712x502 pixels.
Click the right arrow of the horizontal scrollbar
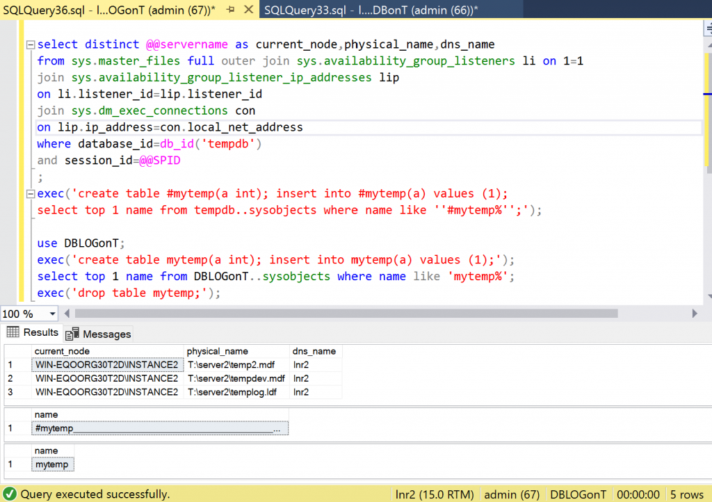click(x=696, y=314)
